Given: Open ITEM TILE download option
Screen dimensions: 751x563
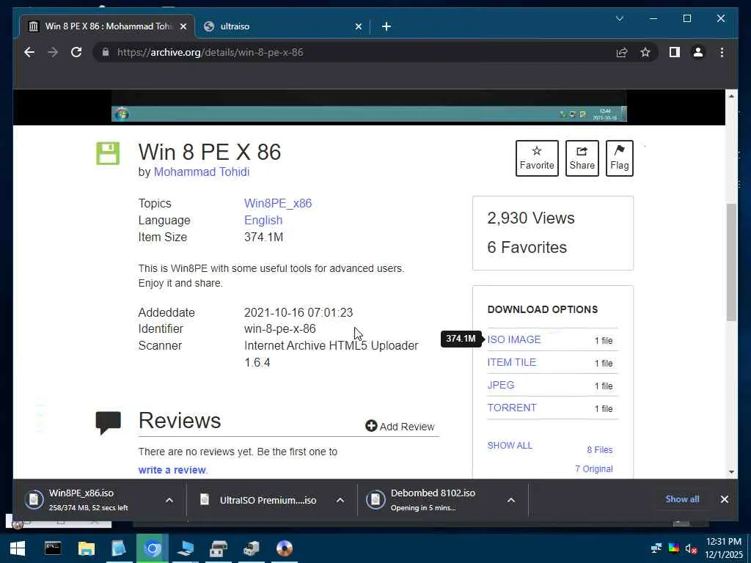Looking at the screenshot, I should pyautogui.click(x=511, y=362).
